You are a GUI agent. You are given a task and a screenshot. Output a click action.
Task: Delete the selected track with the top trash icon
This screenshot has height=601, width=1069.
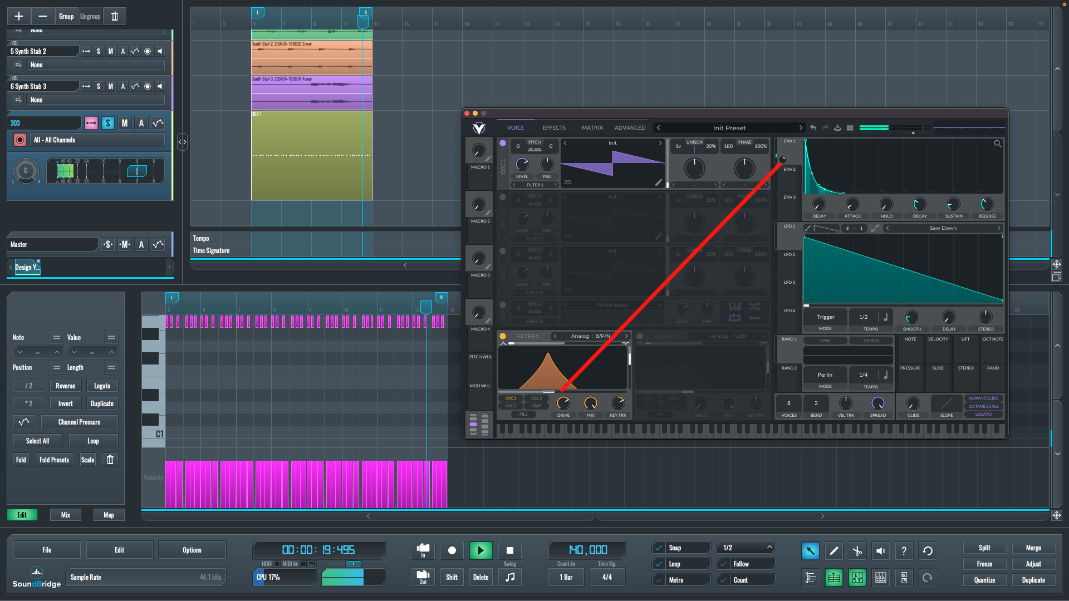click(115, 16)
